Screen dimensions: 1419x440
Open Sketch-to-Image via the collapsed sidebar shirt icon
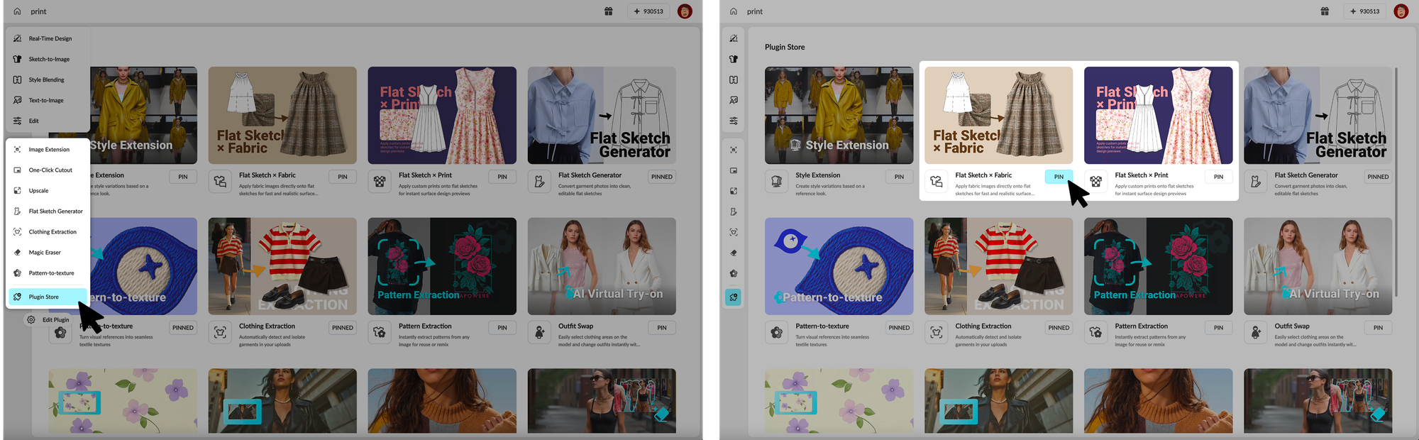[x=734, y=59]
